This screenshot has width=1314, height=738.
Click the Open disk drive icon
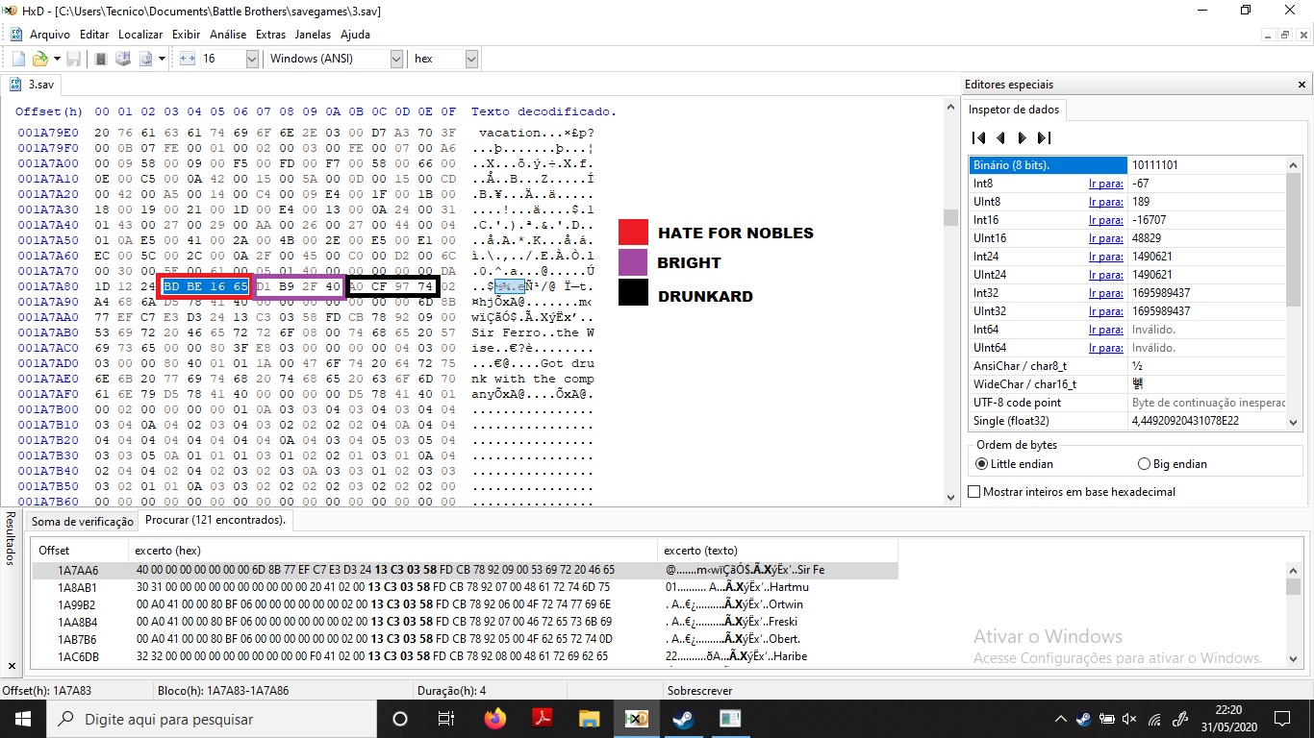click(123, 59)
